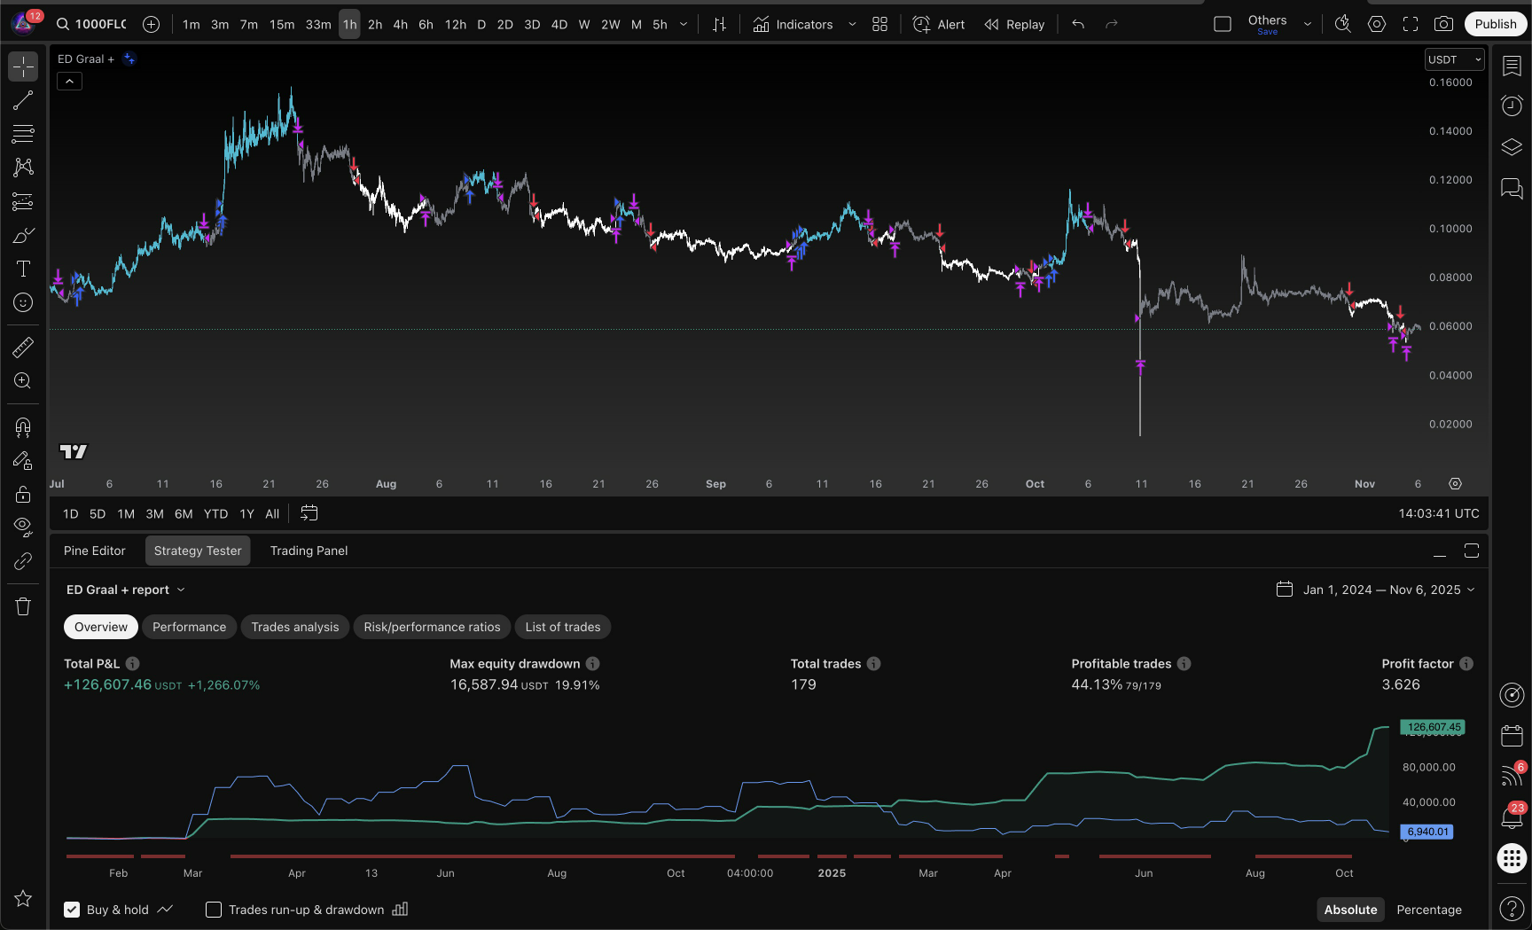This screenshot has height=930, width=1532.
Task: Select the text annotation tool
Action: click(x=23, y=269)
